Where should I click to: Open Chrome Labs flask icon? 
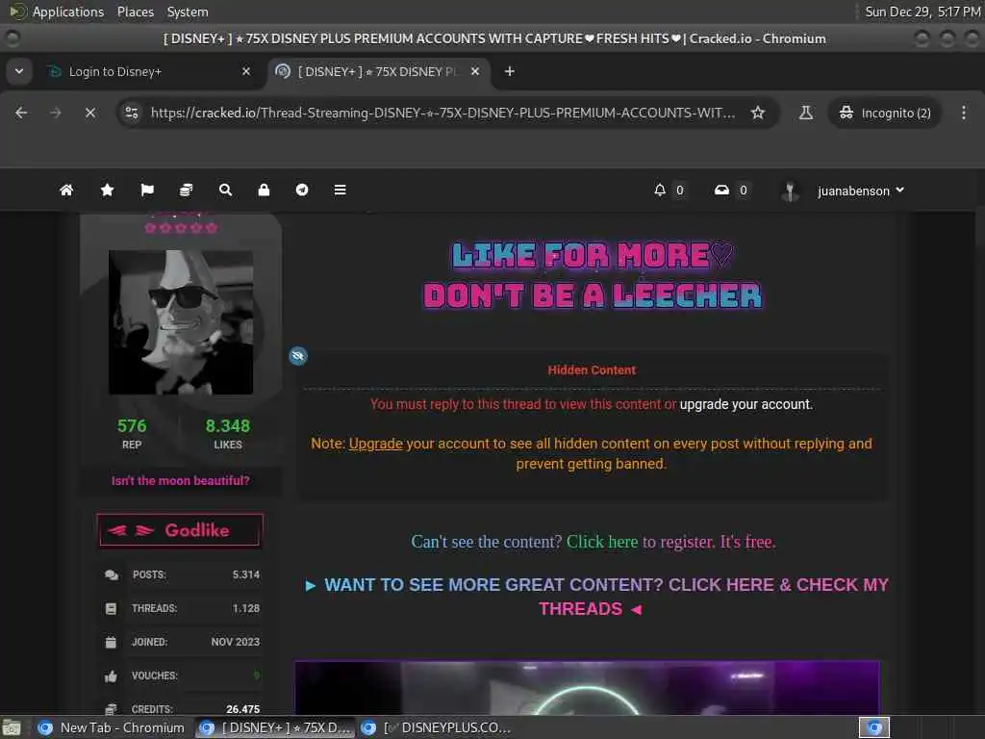point(806,113)
